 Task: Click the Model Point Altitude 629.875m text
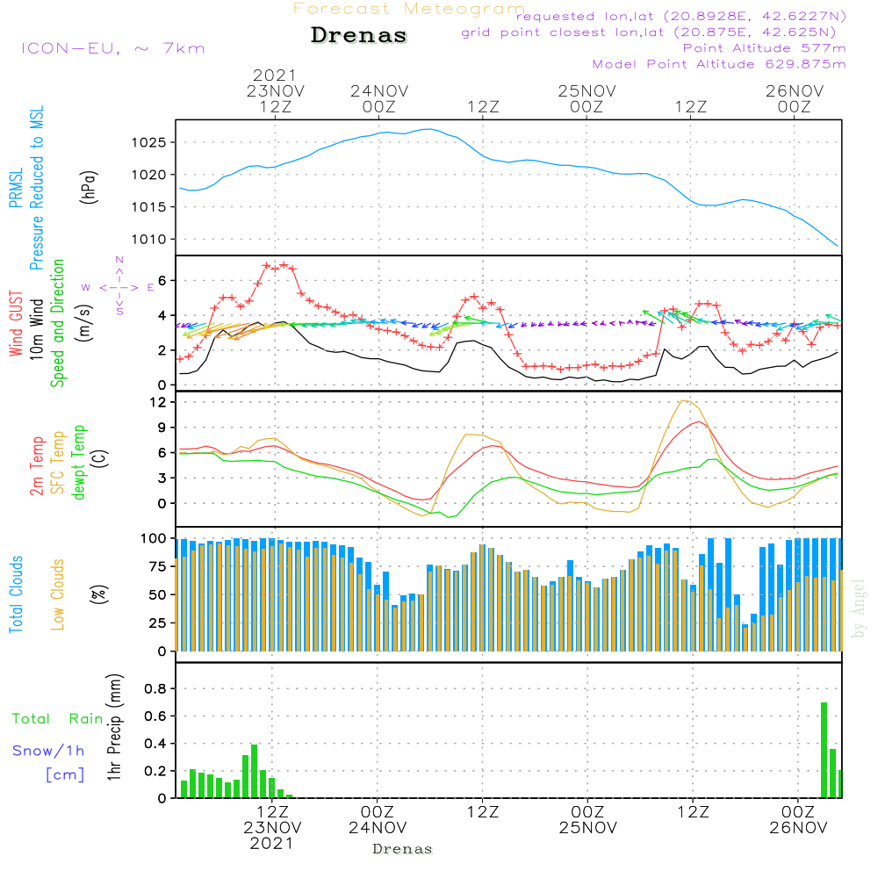(x=719, y=64)
